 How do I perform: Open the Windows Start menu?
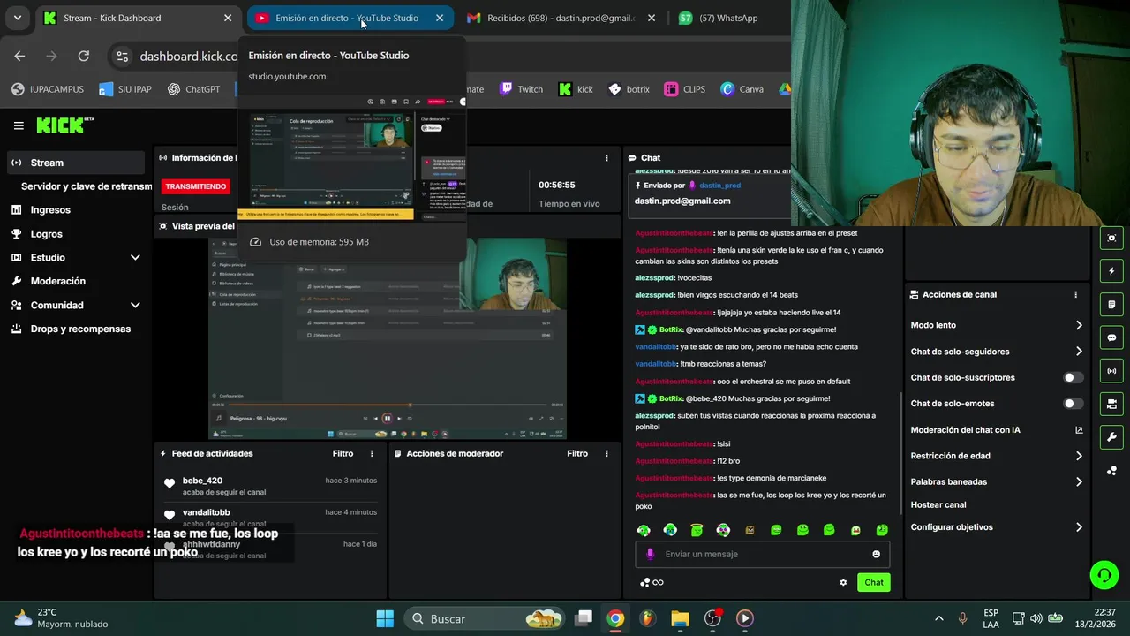[385, 618]
